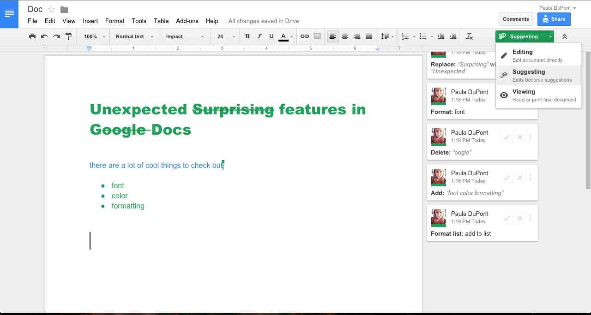Reject the Format list suggestion
The width and height of the screenshot is (591, 315).
point(519,218)
